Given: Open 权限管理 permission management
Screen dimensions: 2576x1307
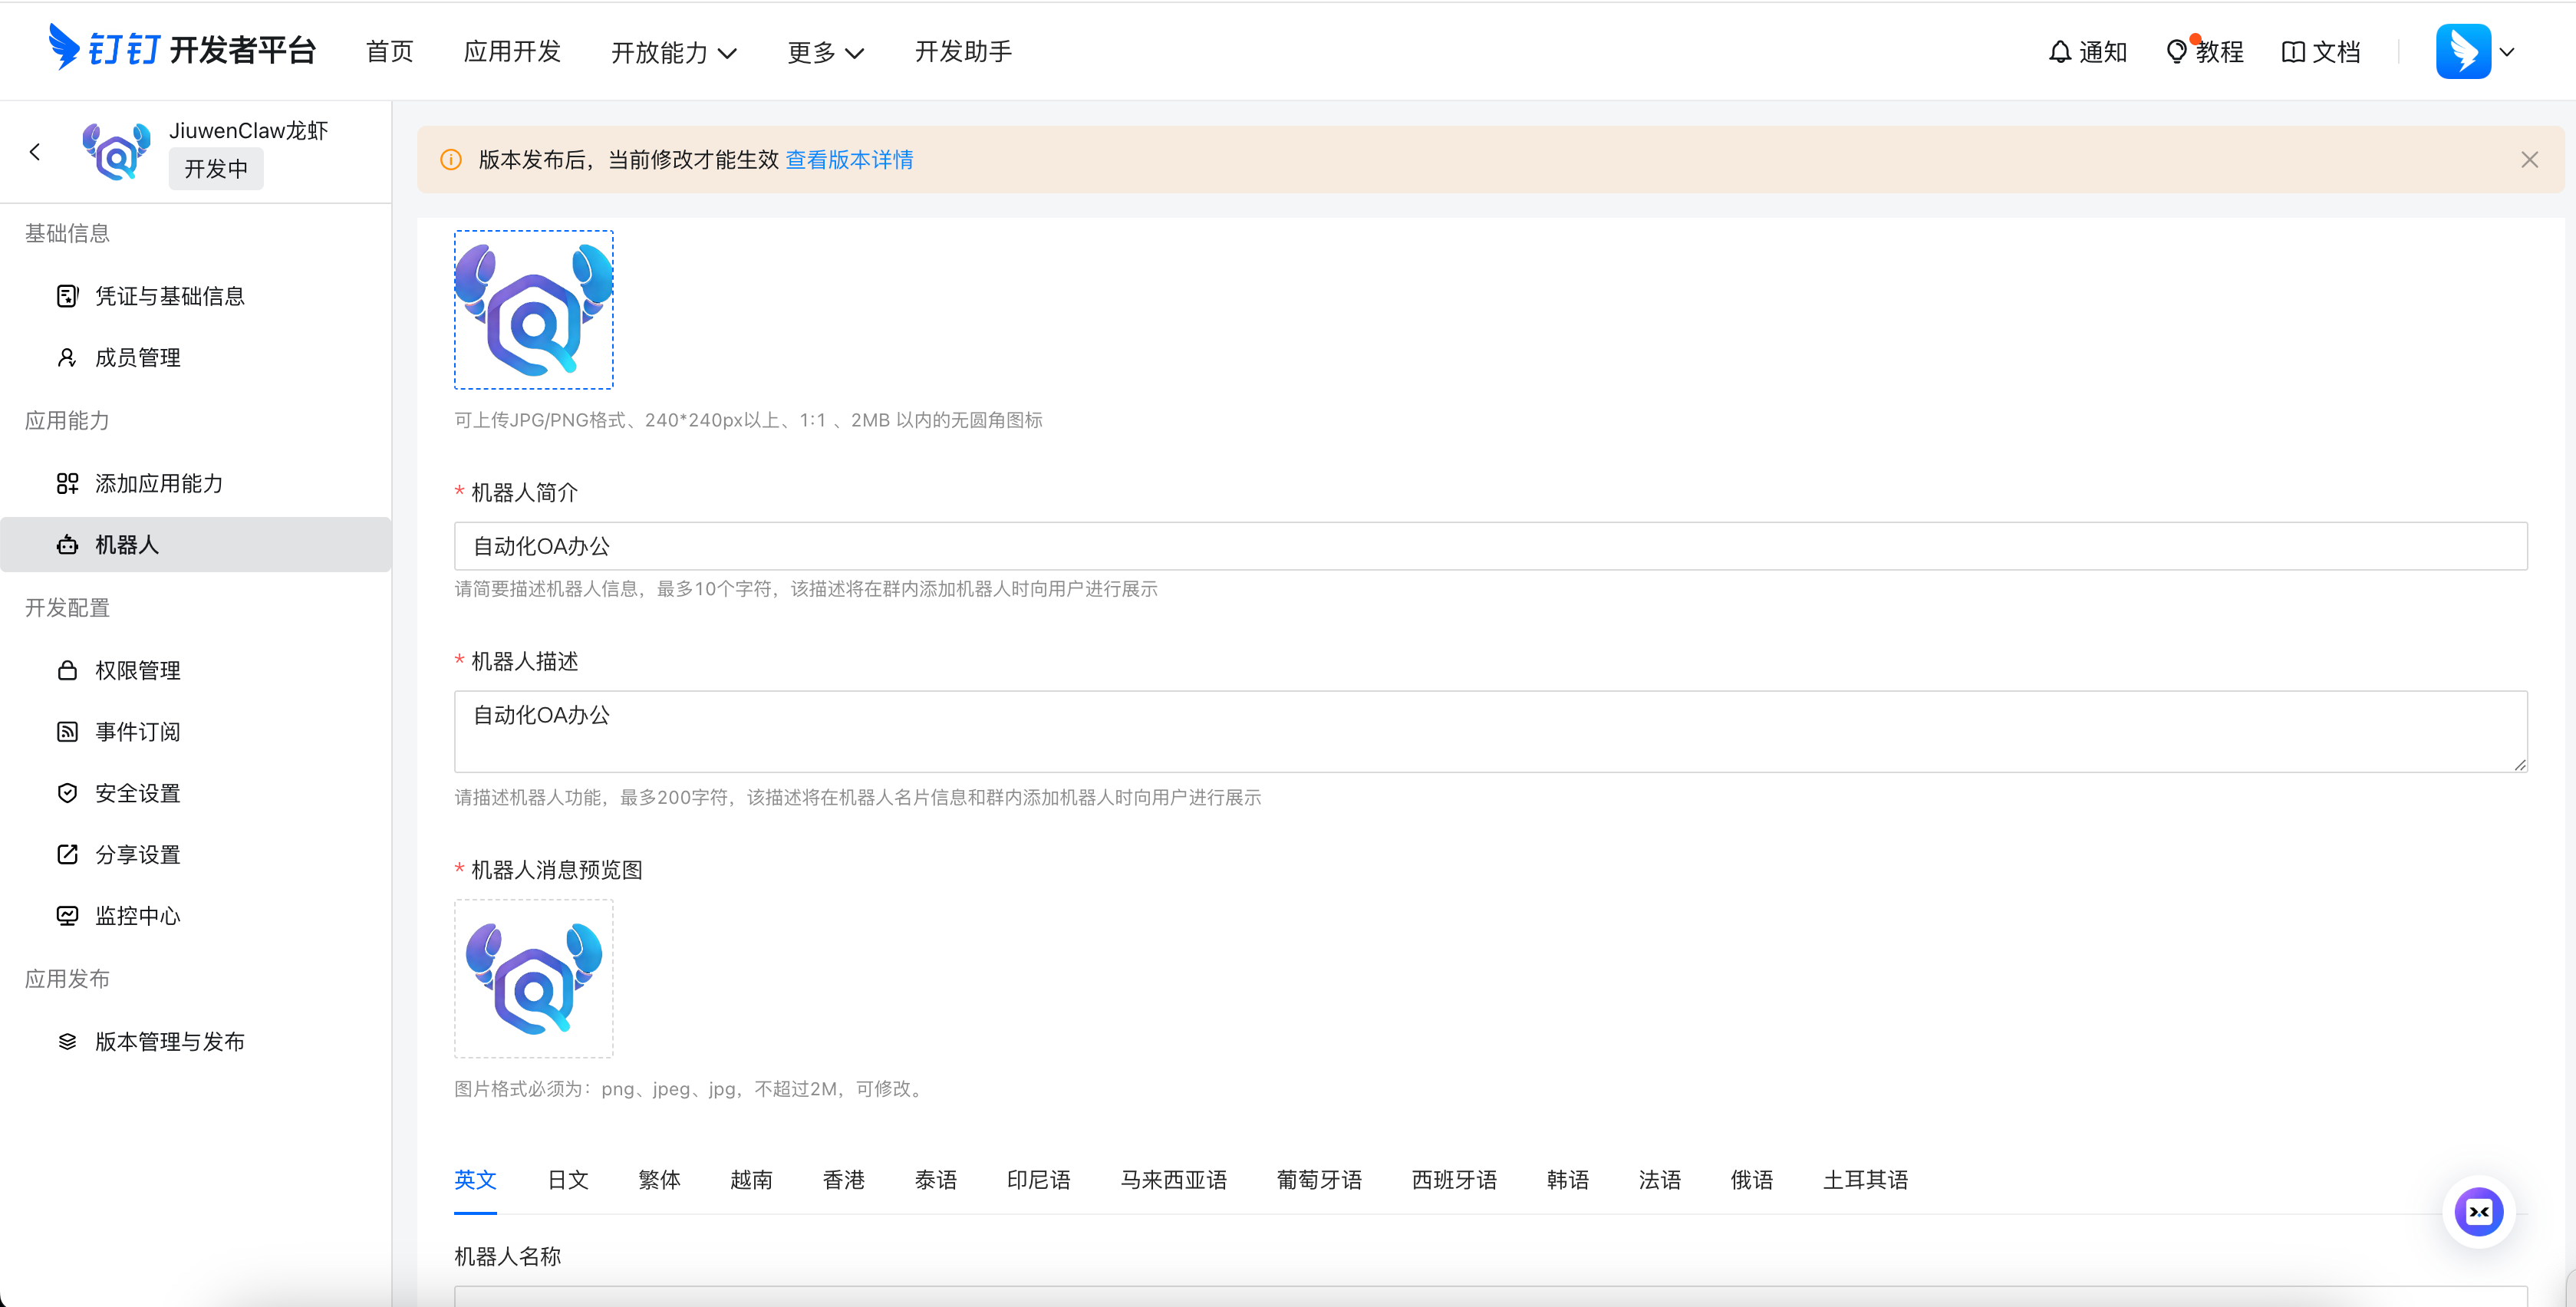Looking at the screenshot, I should point(138,670).
